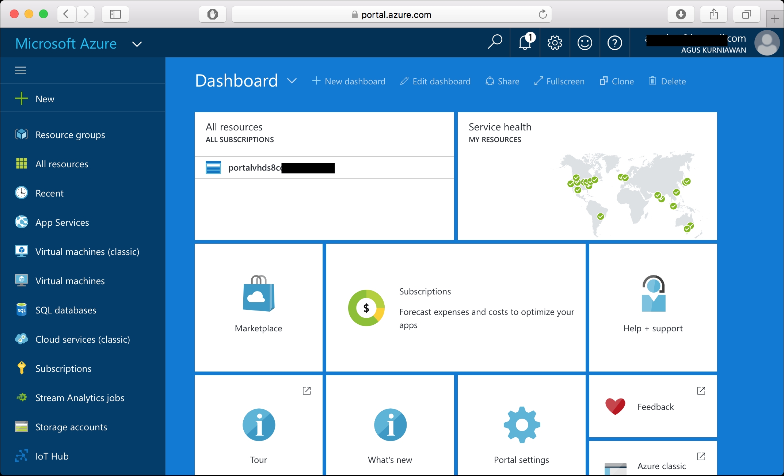This screenshot has width=784, height=476.
Task: Click the Feedback heart tile
Action: pyautogui.click(x=653, y=406)
